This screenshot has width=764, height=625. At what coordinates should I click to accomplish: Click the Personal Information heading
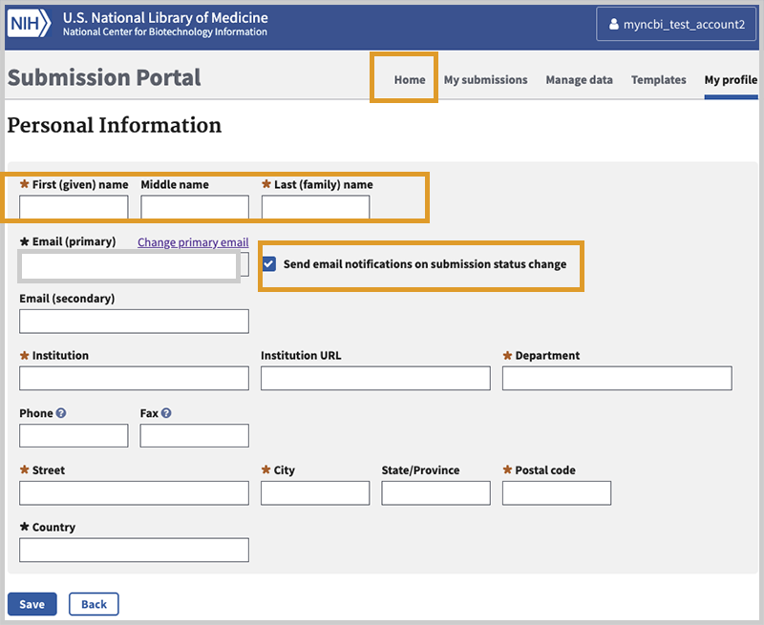pos(115,126)
